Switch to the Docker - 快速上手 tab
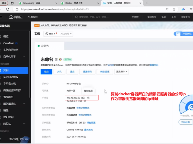 (x=80, y=3)
